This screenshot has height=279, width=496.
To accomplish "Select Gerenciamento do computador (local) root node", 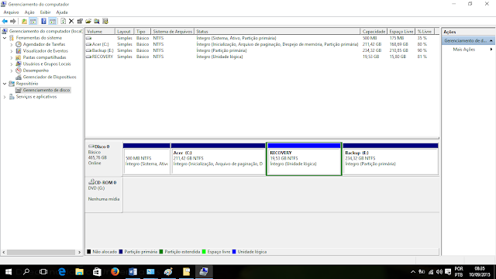I will coord(46,31).
